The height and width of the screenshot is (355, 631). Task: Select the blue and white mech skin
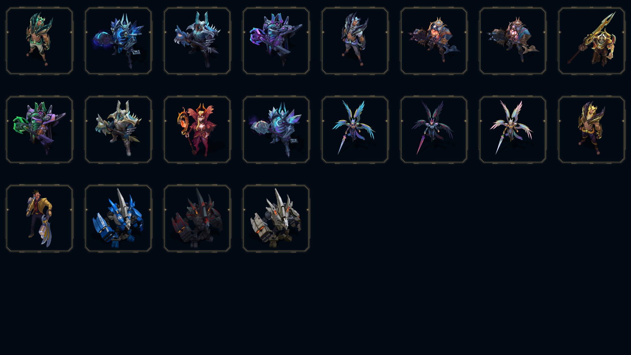point(118,218)
